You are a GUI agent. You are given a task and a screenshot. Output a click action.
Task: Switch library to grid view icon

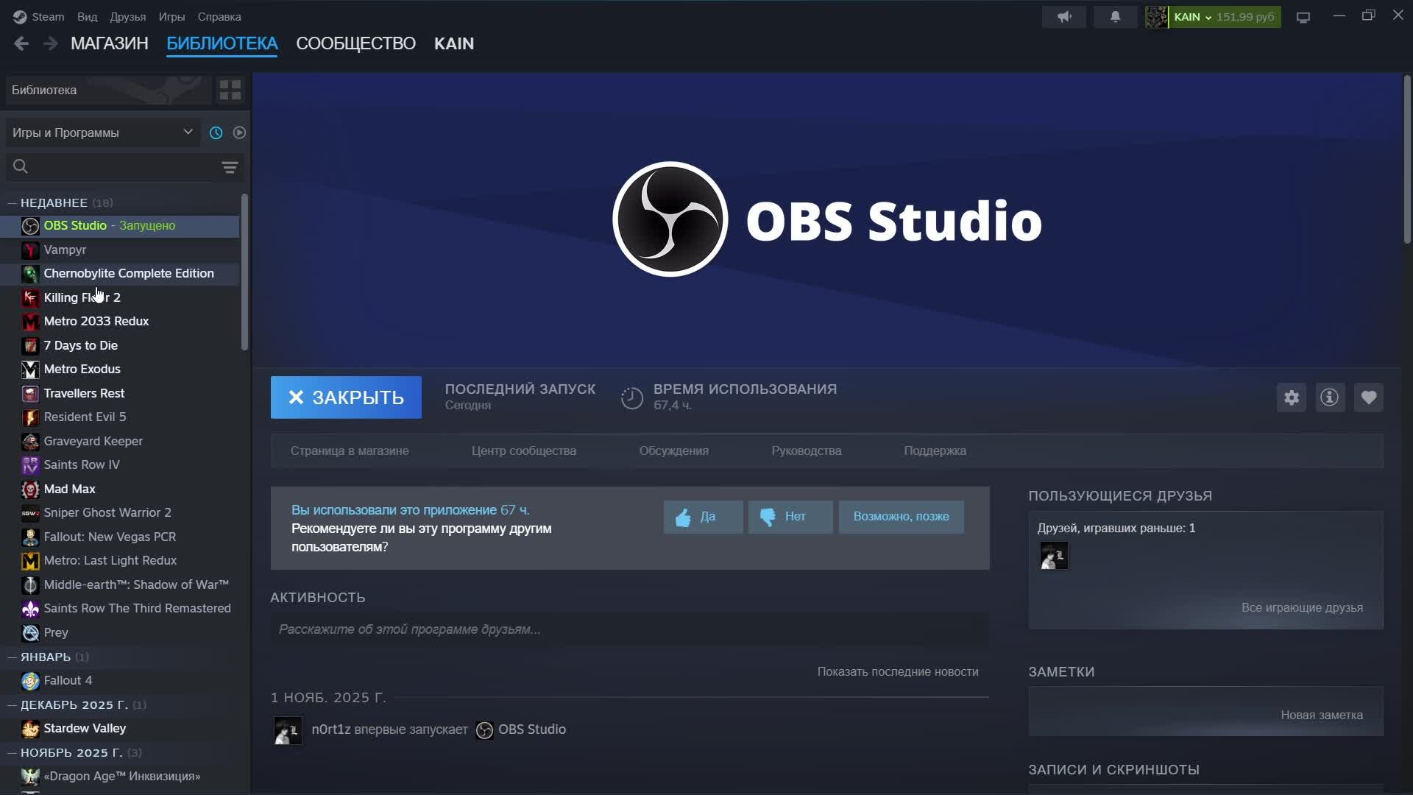pos(230,90)
